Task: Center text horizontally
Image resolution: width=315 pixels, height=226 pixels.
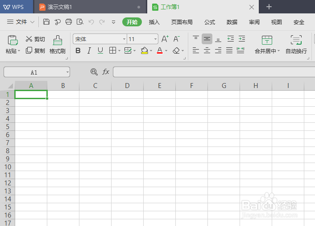Action: click(207, 50)
